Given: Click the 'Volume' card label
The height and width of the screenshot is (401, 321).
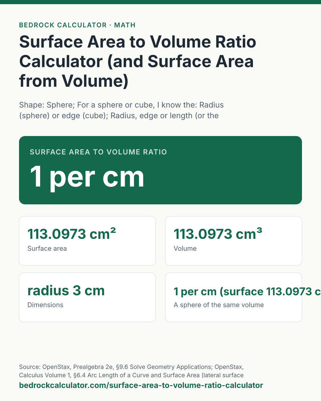Looking at the screenshot, I should [x=185, y=248].
